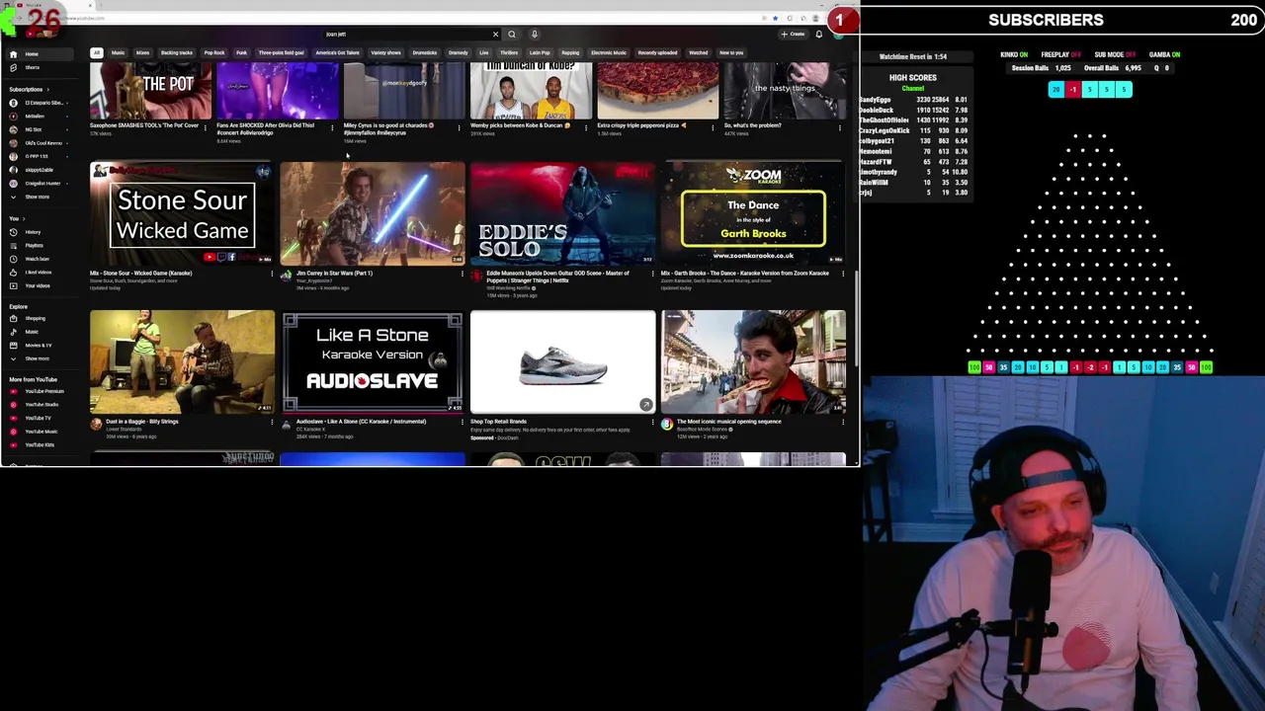1265x711 pixels.
Task: Open Audioslave Like A Stone title link
Action: click(361, 422)
